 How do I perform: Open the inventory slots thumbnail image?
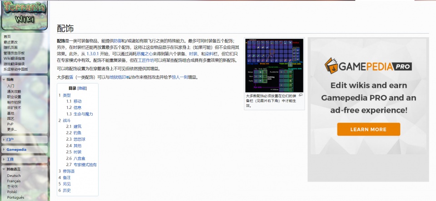[x=274, y=65]
